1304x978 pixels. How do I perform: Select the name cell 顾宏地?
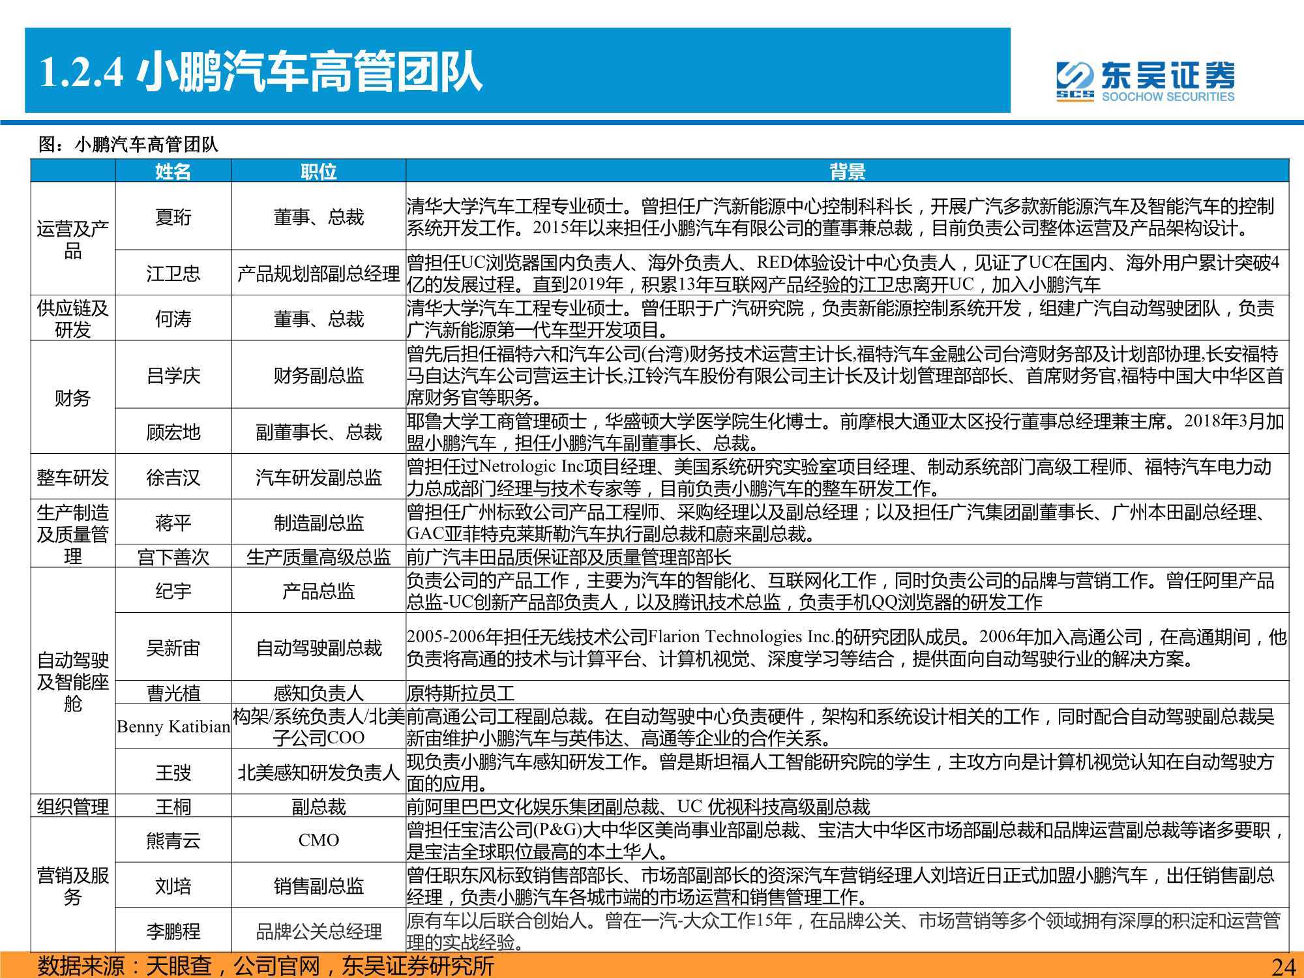pos(173,432)
